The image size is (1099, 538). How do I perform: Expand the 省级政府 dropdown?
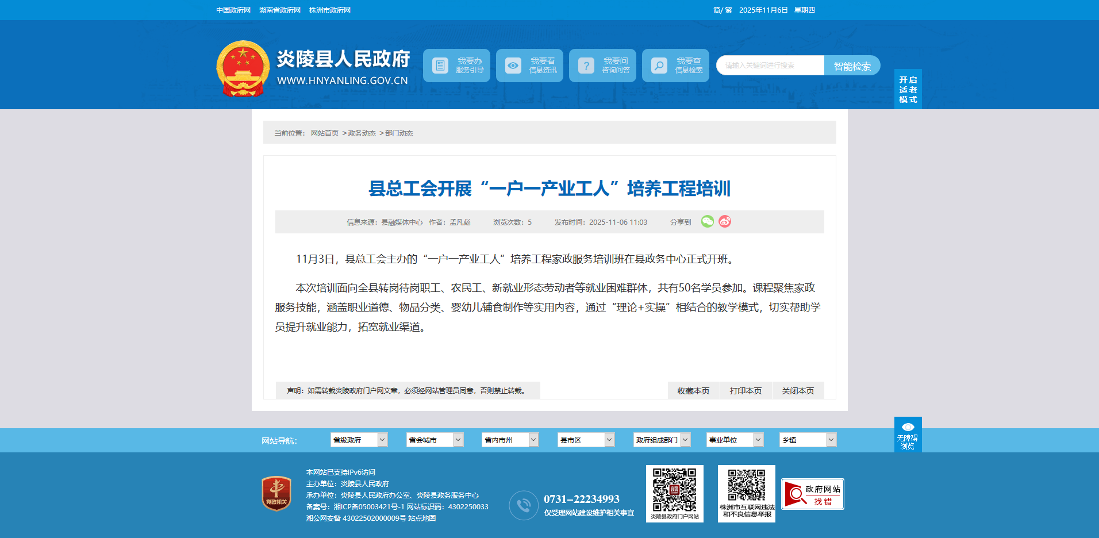click(359, 440)
